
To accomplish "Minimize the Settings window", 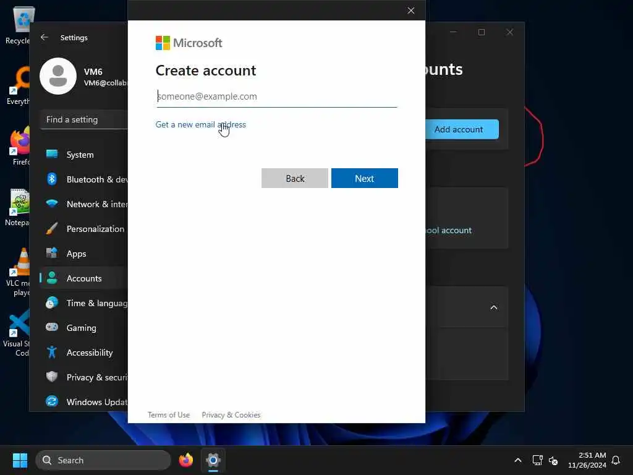I will (x=453, y=32).
